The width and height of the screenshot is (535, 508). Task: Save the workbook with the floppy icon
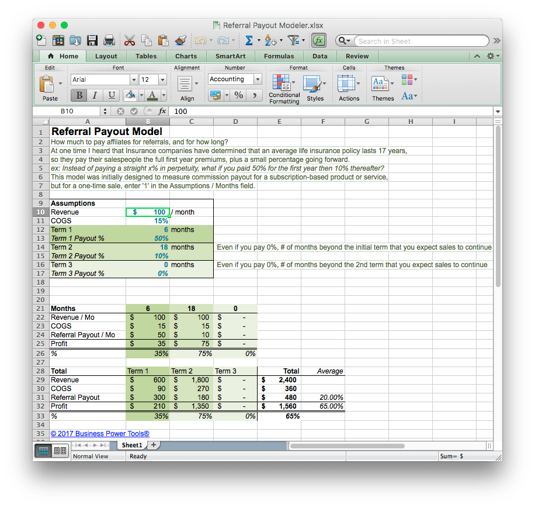click(x=92, y=40)
